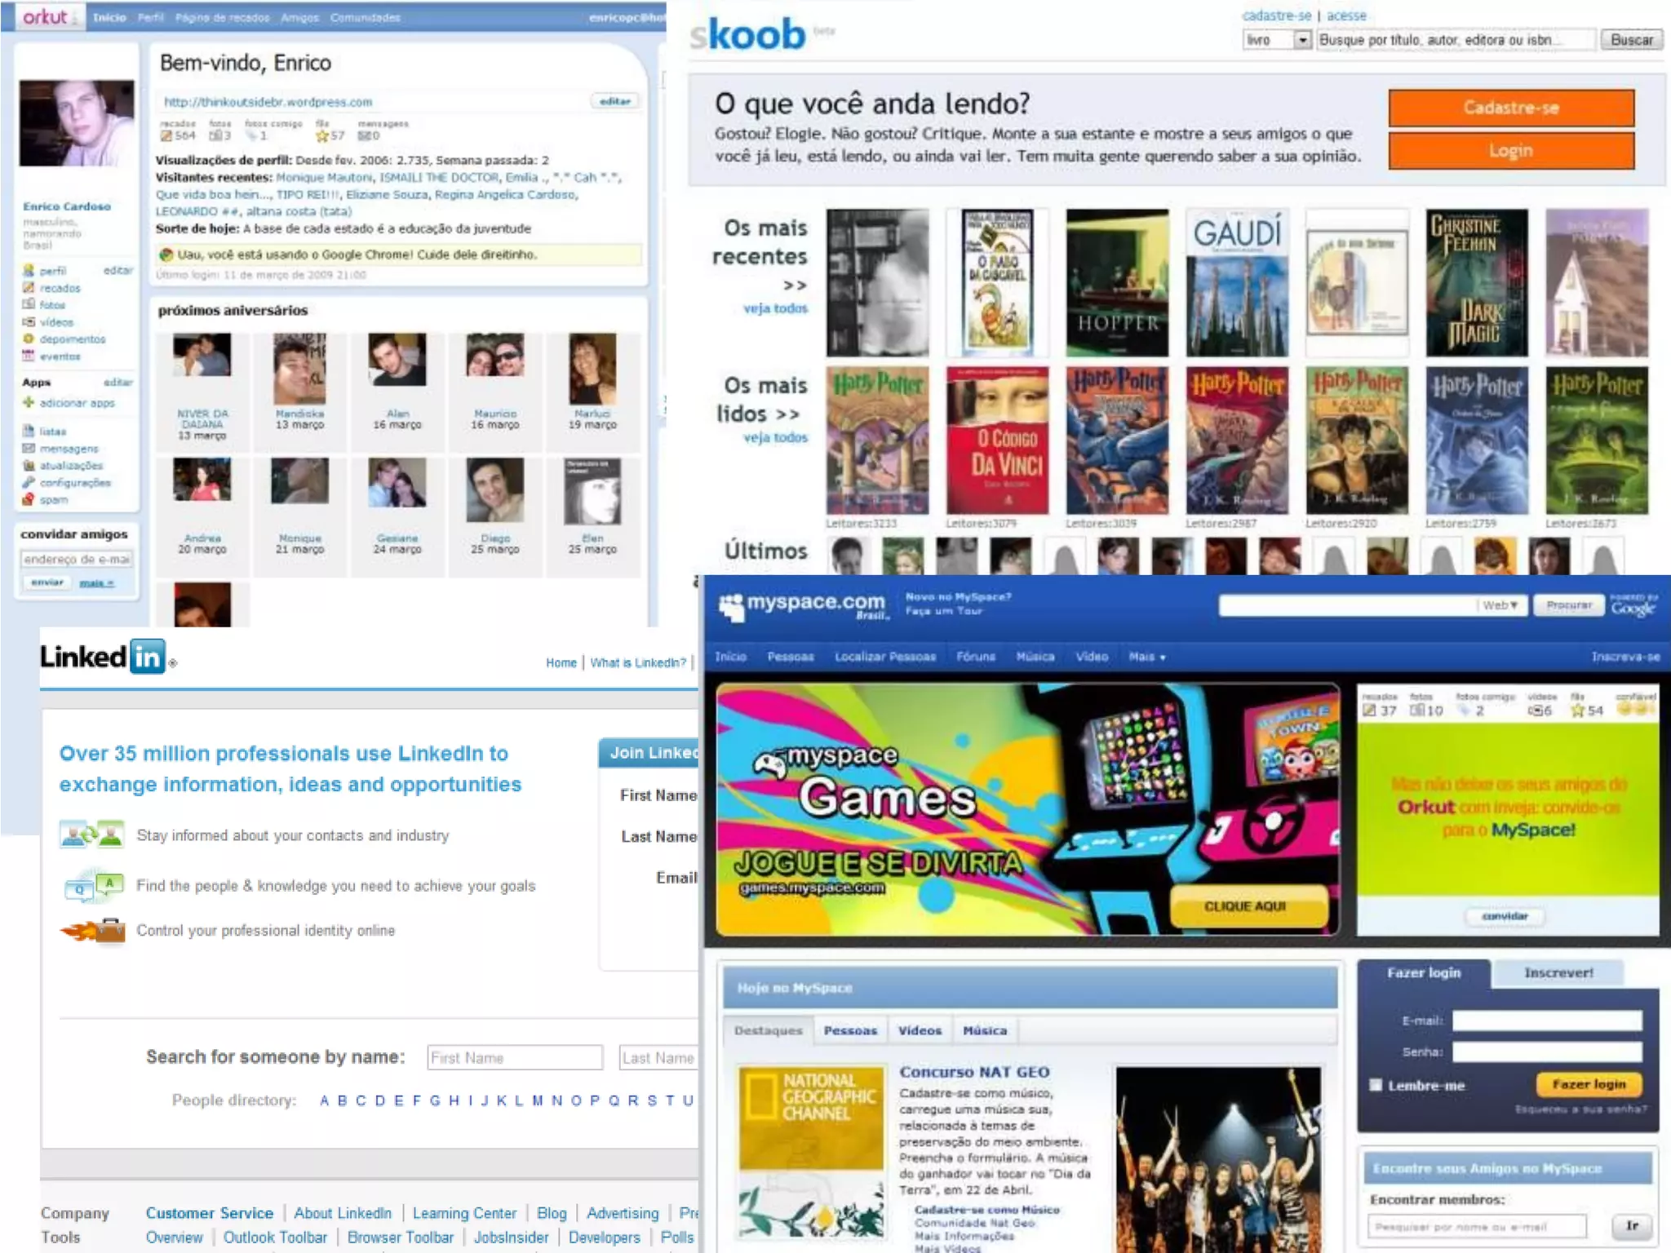Open the O Código Da Vinci book cover
Viewport: 1671px width, 1253px height.
pos(996,440)
